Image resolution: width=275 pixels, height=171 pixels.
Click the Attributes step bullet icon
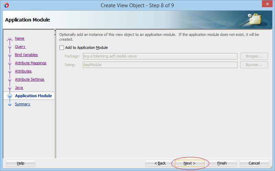tap(10, 71)
